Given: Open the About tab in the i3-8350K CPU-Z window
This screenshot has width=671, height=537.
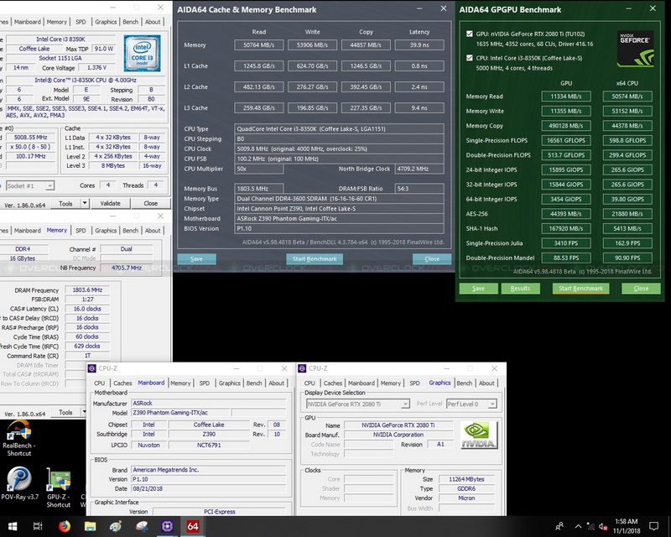Looking at the screenshot, I should (x=153, y=22).
